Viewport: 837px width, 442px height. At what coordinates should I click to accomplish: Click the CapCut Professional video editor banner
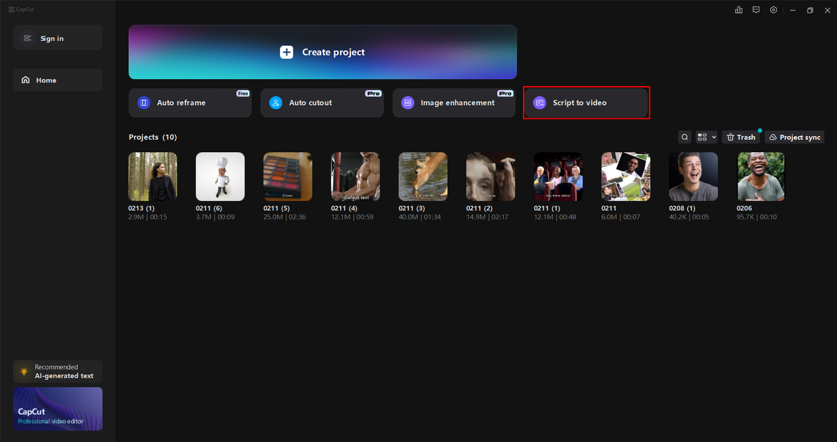tap(58, 409)
